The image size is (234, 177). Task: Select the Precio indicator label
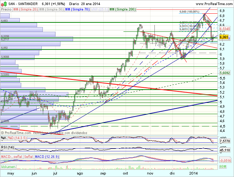coord(6,9)
